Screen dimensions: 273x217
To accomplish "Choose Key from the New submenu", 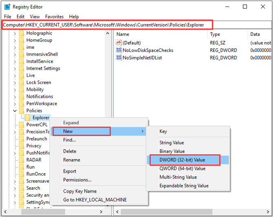I will [x=188, y=132].
